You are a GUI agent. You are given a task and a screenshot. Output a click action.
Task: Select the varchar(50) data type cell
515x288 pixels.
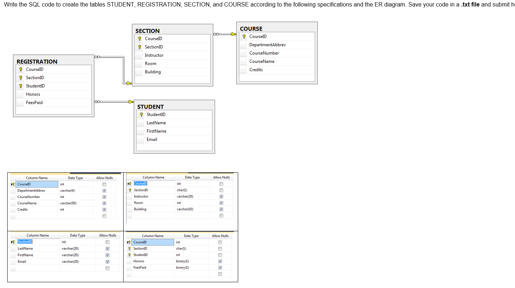coord(75,203)
